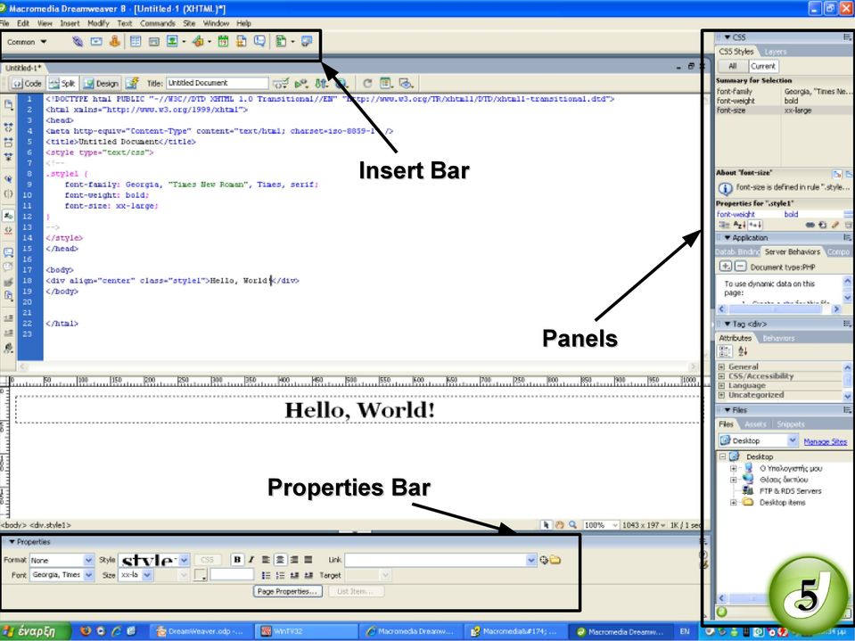Click the Comment icon in Insert bar
The height and width of the screenshot is (641, 855).
pyautogui.click(x=259, y=41)
